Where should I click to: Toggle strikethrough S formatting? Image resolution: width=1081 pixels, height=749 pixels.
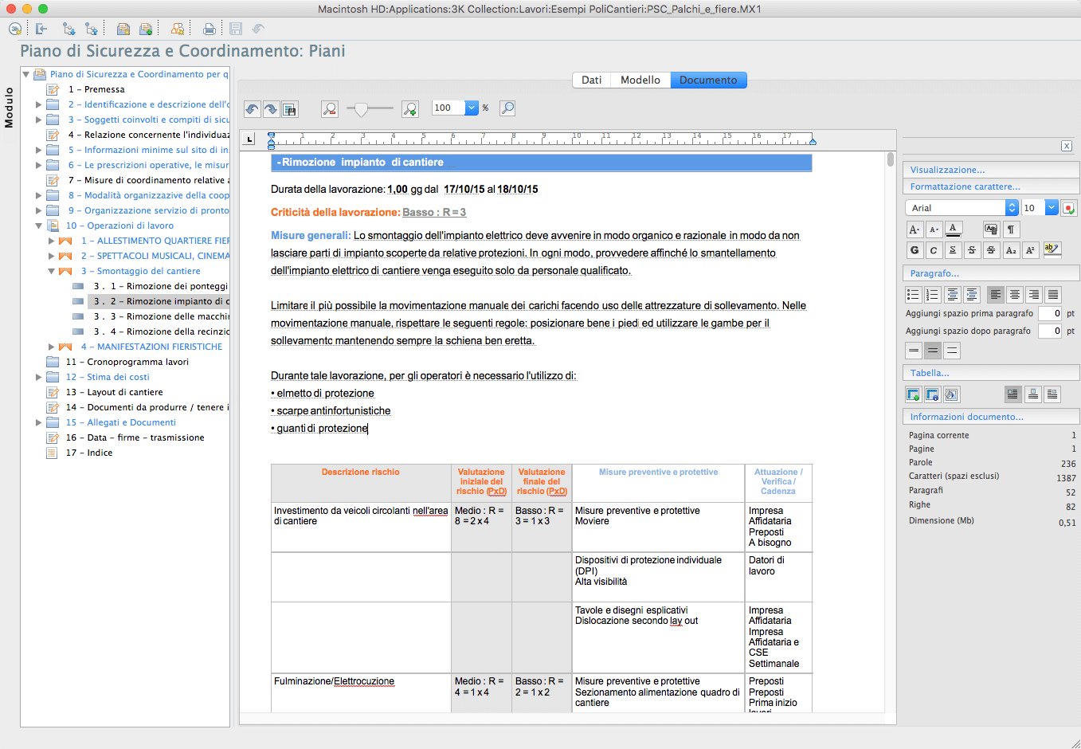point(972,249)
